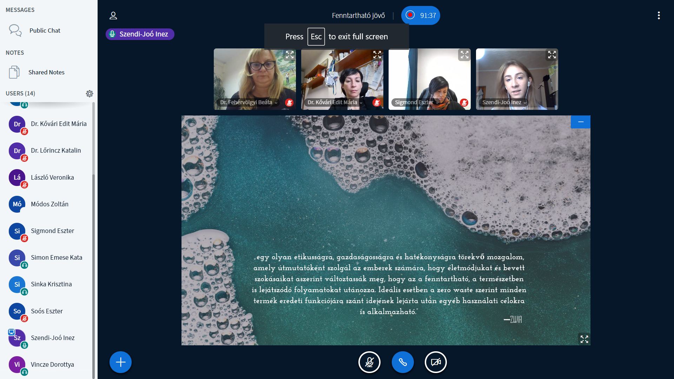Open the three-dot options menu
The image size is (674, 379).
tap(659, 15)
